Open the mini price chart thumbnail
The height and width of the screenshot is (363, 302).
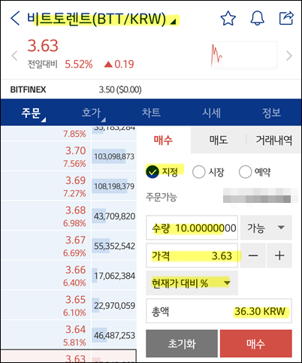244,56
